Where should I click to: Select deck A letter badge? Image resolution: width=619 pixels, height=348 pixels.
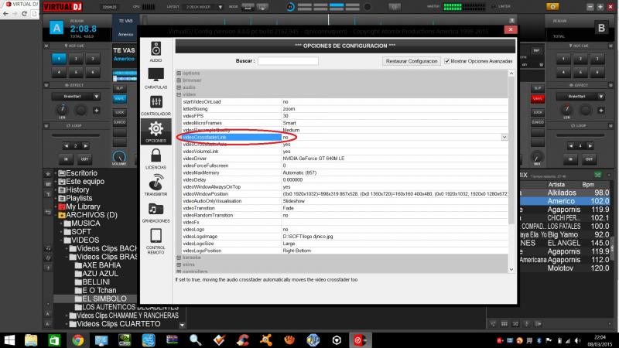click(x=56, y=28)
